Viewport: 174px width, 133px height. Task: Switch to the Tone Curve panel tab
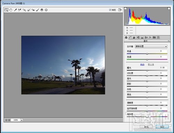tap(130, 37)
